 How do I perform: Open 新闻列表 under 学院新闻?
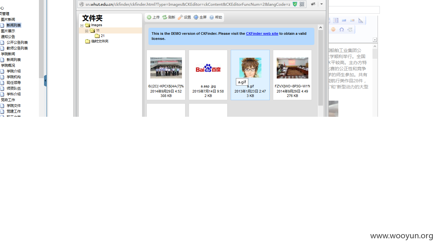14,60
